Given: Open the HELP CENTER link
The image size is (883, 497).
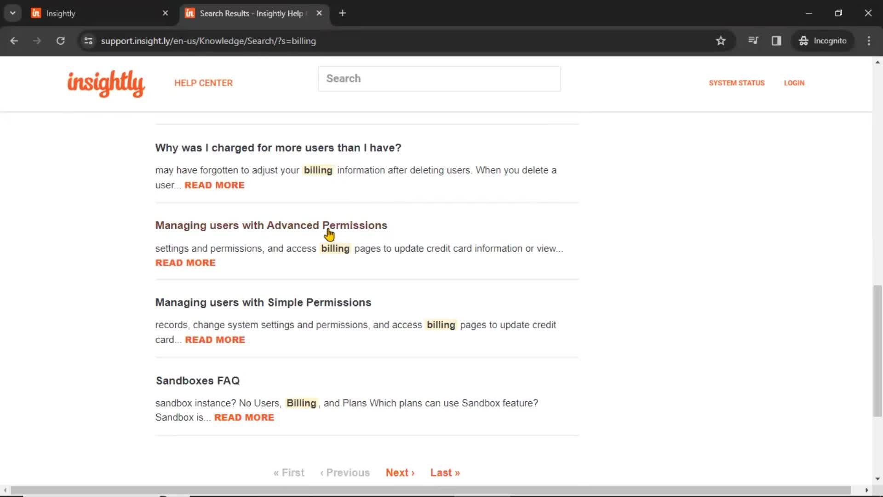Looking at the screenshot, I should 203,83.
